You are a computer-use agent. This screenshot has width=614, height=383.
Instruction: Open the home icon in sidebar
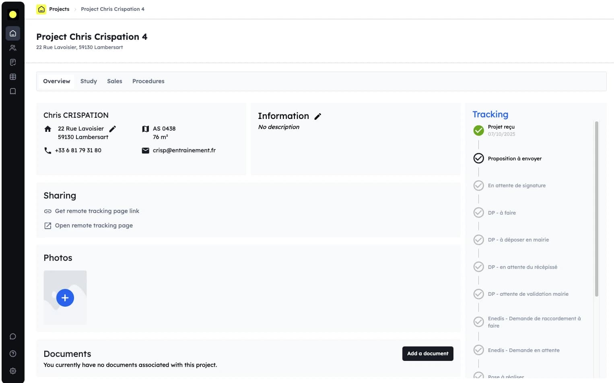[13, 33]
